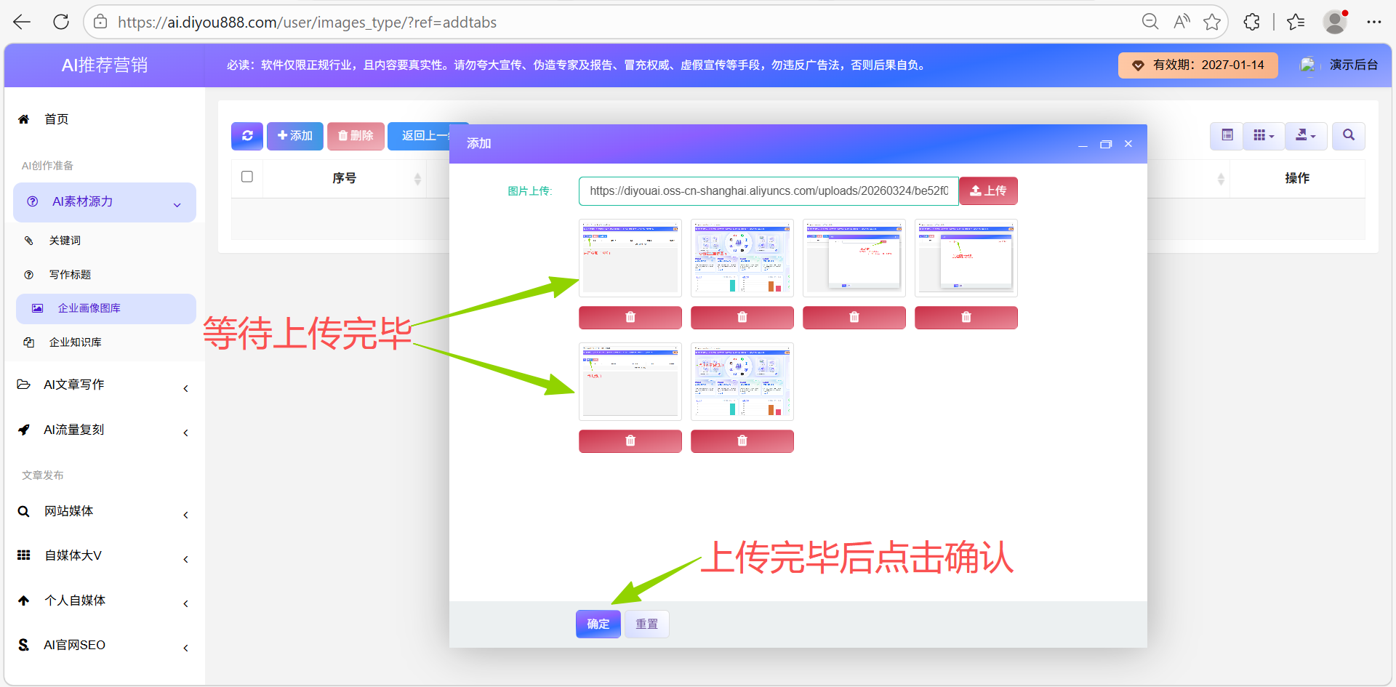
Task: Select 企业知识库 in the sidebar menu
Action: click(75, 342)
